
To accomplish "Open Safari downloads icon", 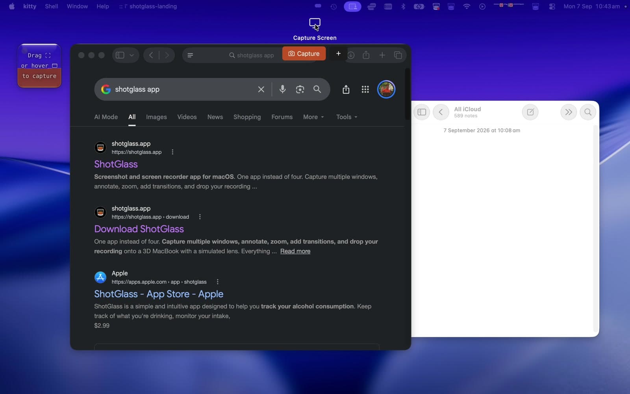I will click(x=351, y=55).
